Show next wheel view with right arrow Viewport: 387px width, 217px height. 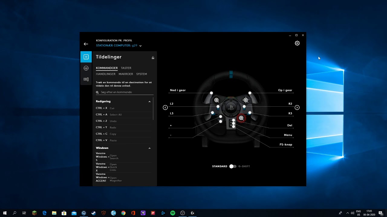click(297, 108)
